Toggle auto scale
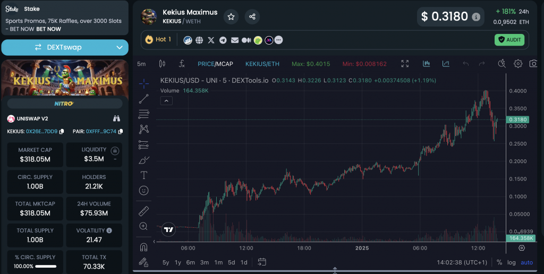 click(x=526, y=262)
